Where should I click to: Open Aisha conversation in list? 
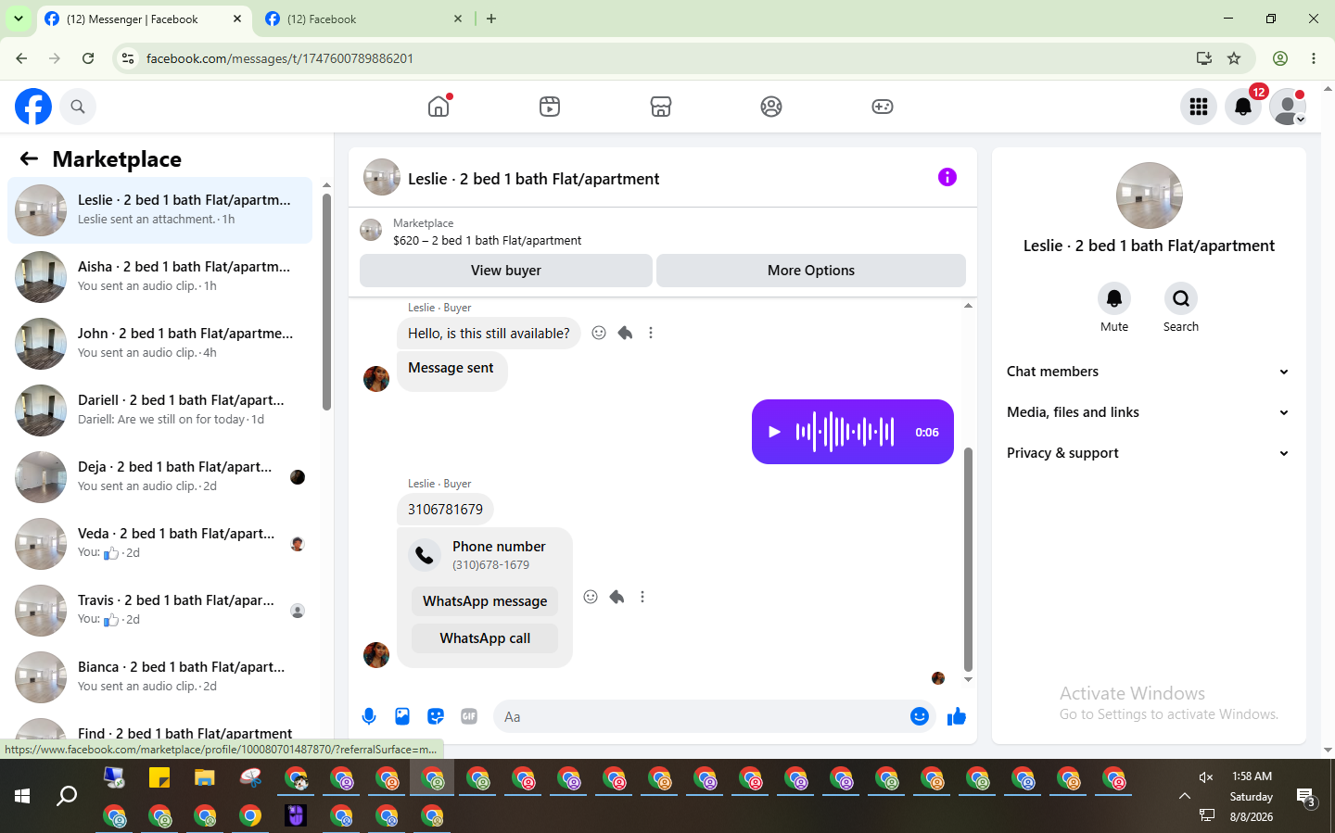coord(159,277)
